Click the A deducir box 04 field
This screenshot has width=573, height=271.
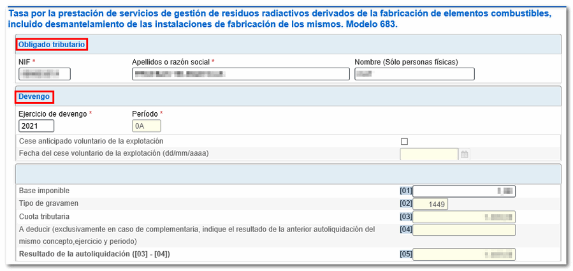463,230
